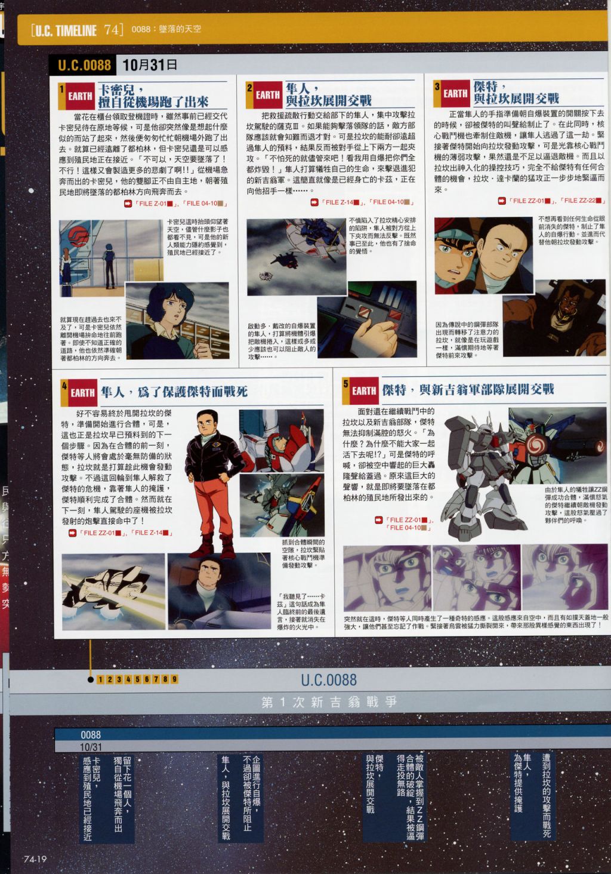Select timeline number 8
Screen dimensions: 611x874
click(x=165, y=679)
